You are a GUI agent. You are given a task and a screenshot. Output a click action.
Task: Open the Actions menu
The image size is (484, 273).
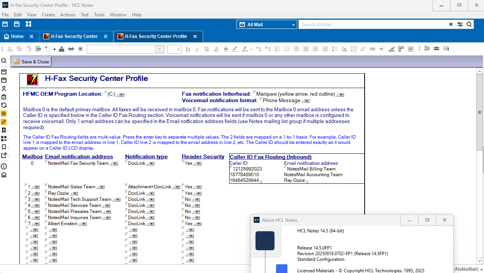coord(68,15)
